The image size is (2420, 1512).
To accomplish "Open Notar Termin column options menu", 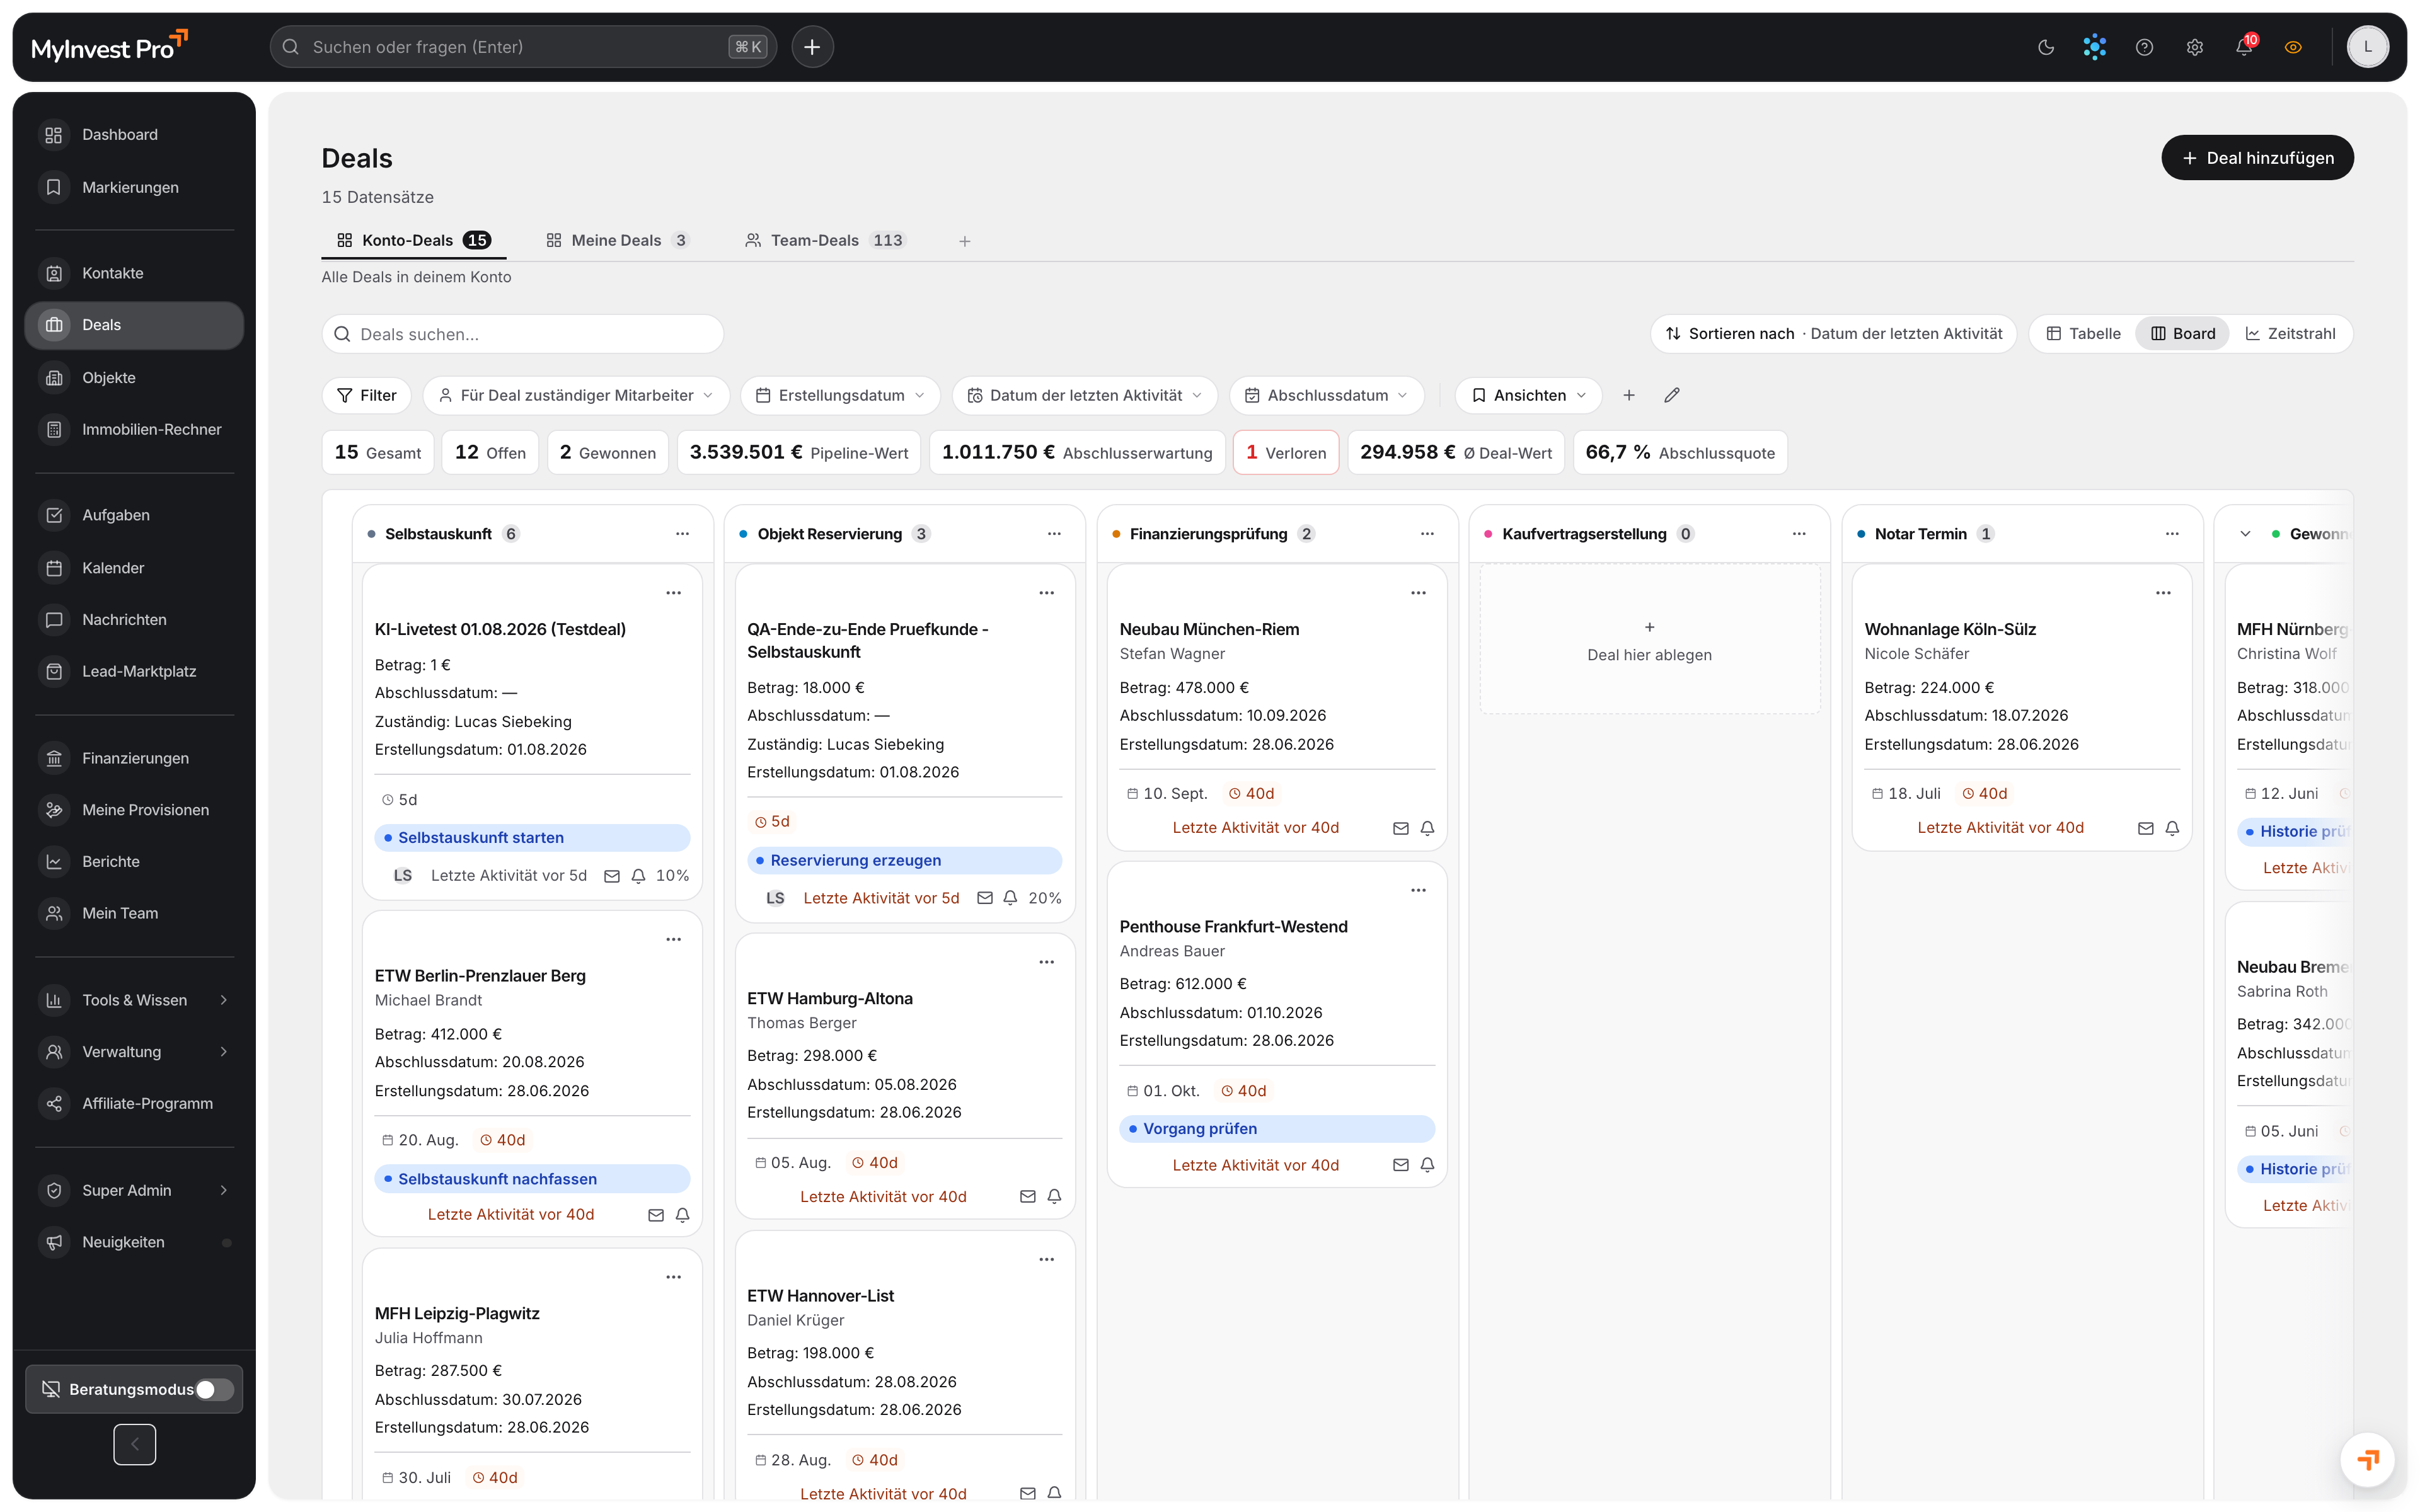I will pyautogui.click(x=2172, y=534).
